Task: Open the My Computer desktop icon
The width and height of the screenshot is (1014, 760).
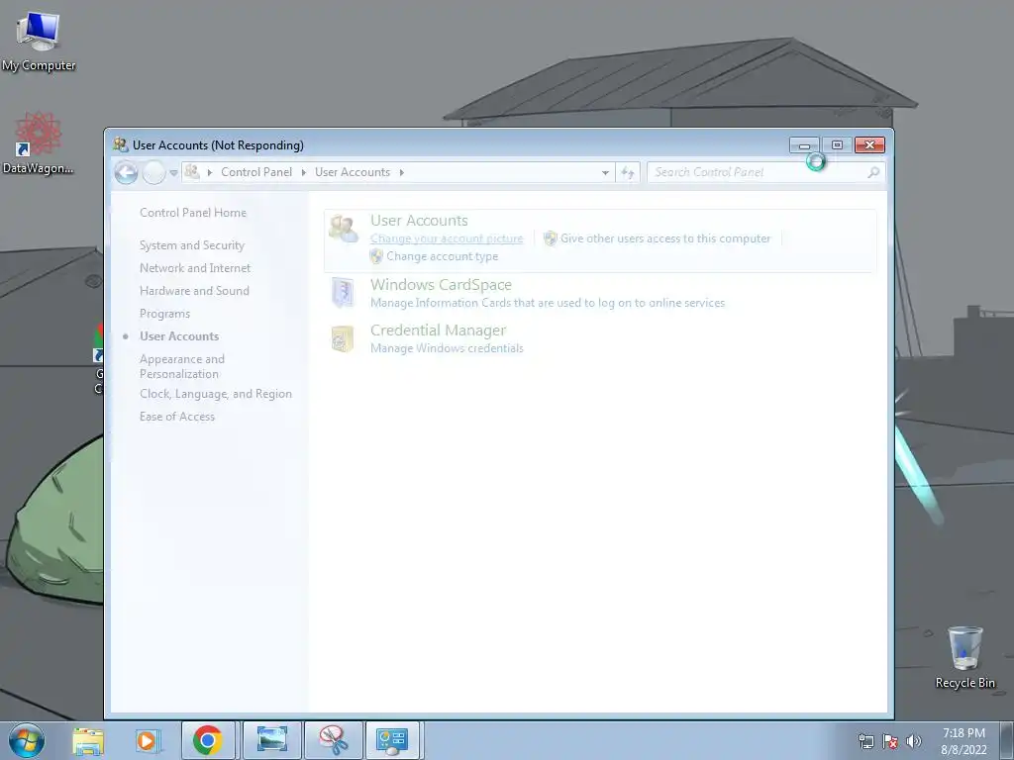Action: [x=39, y=42]
